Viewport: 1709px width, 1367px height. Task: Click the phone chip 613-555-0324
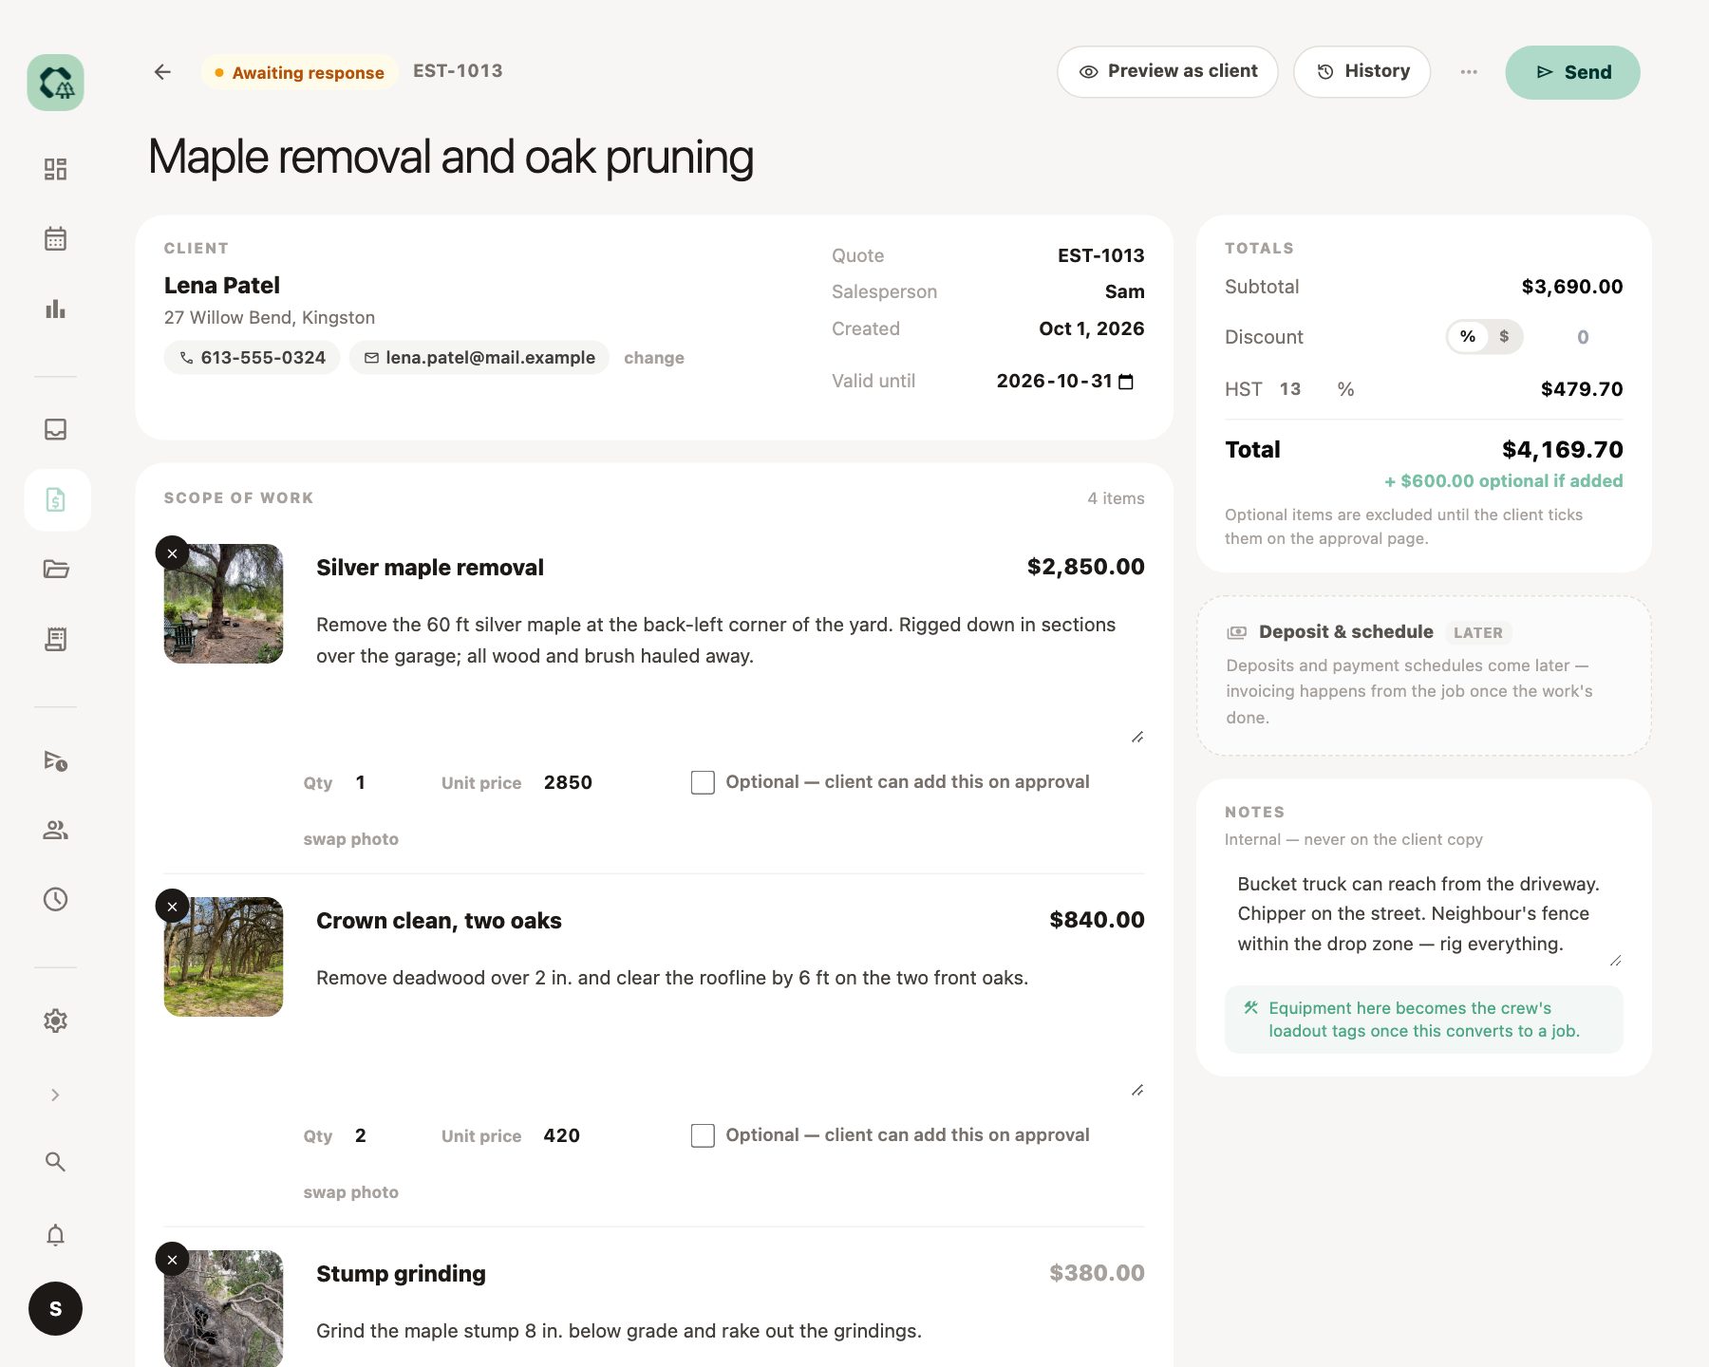[x=253, y=358]
